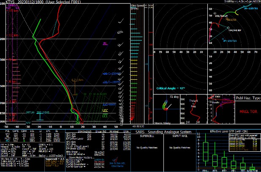The width and height of the screenshot is (261, 172).
Task: Click the 6.7 C/km lapse rate label
Action: point(77,80)
